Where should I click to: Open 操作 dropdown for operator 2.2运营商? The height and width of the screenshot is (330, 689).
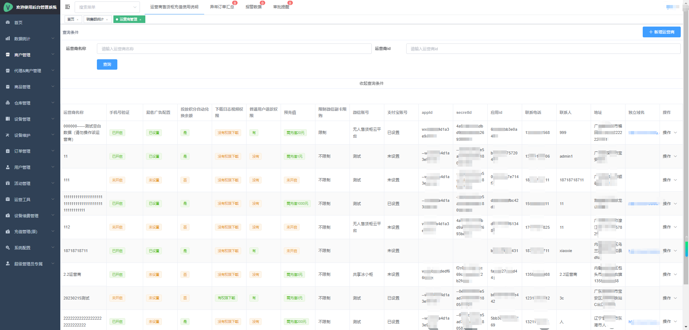(669, 274)
